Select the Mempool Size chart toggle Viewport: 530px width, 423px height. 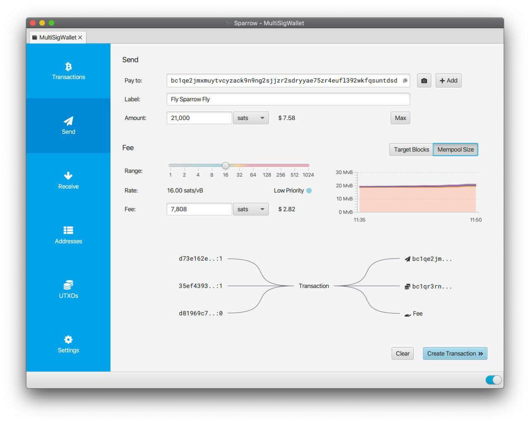[455, 149]
